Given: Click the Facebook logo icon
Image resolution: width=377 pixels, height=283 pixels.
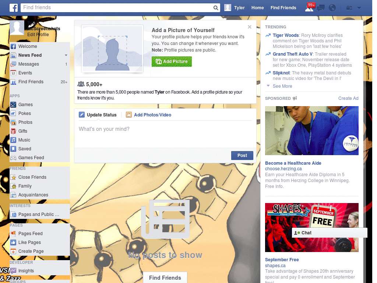Looking at the screenshot, I should 14,8.
